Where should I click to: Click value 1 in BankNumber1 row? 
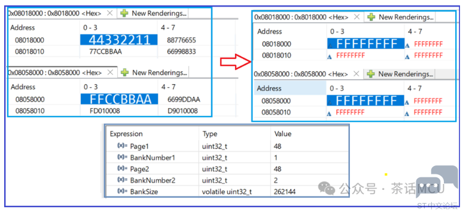coord(276,158)
